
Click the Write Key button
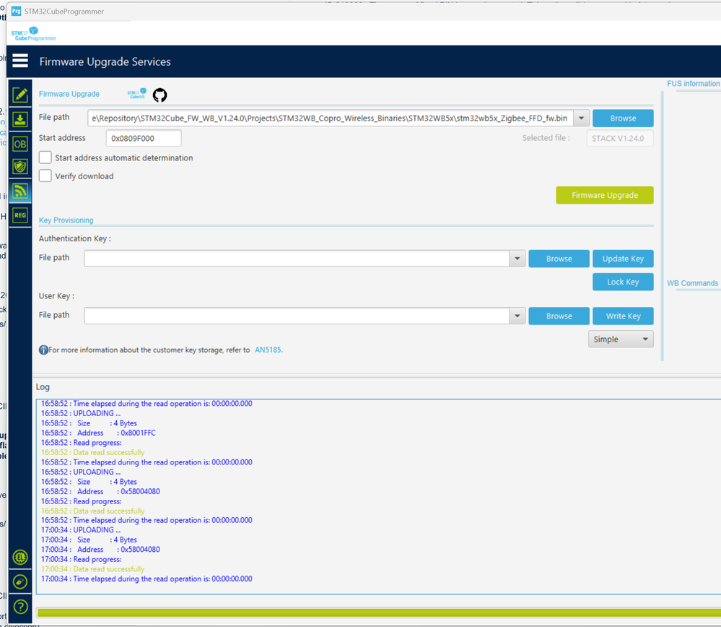(623, 316)
